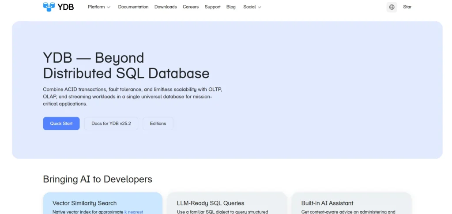Viewport: 452px width, 214px height.
Task: Visit the Blog page
Action: click(231, 7)
